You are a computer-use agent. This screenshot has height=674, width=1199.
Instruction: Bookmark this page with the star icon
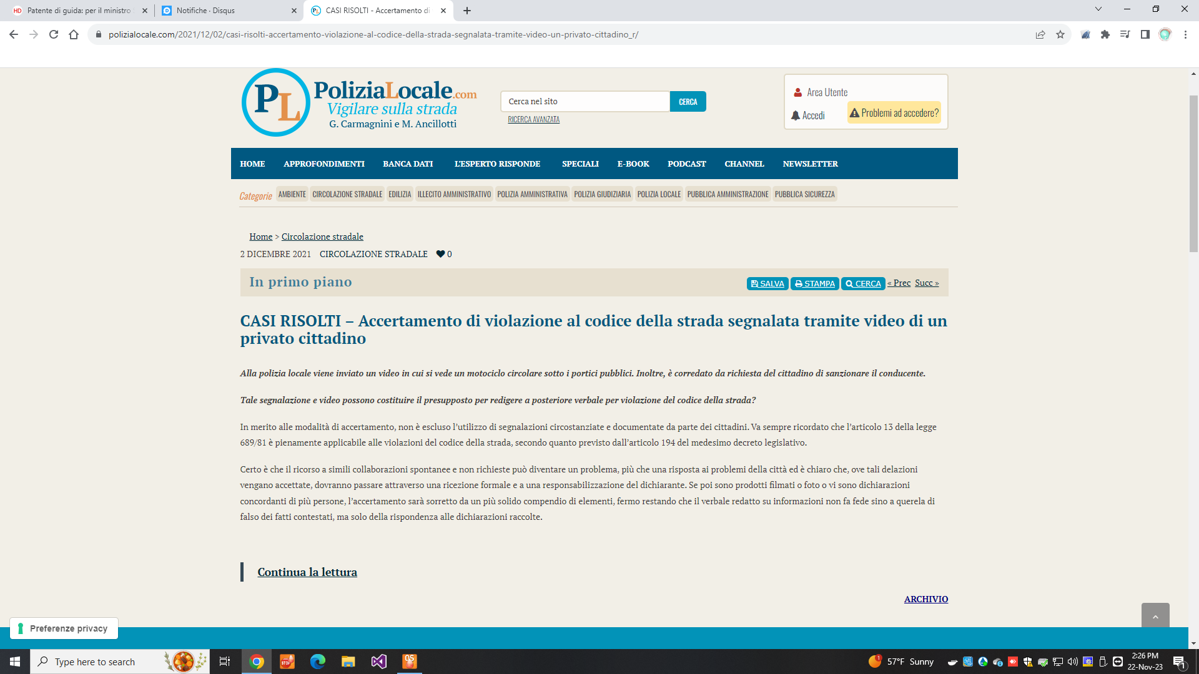[1060, 34]
